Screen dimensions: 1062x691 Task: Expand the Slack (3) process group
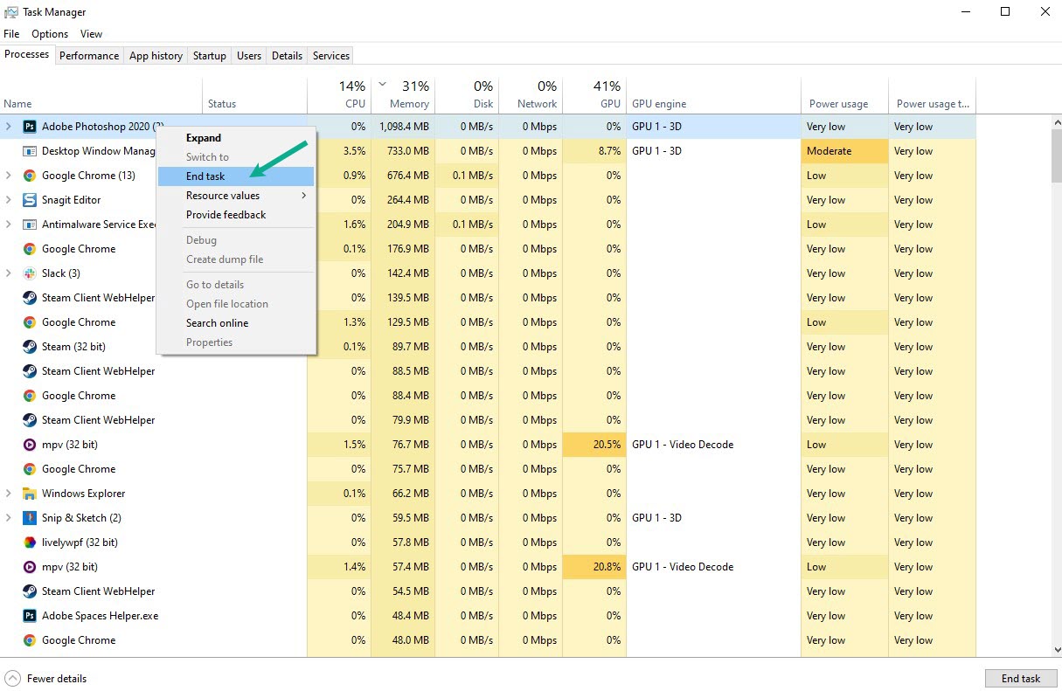pos(9,273)
